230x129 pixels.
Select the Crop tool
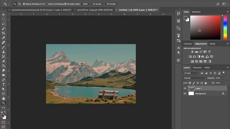3,33
